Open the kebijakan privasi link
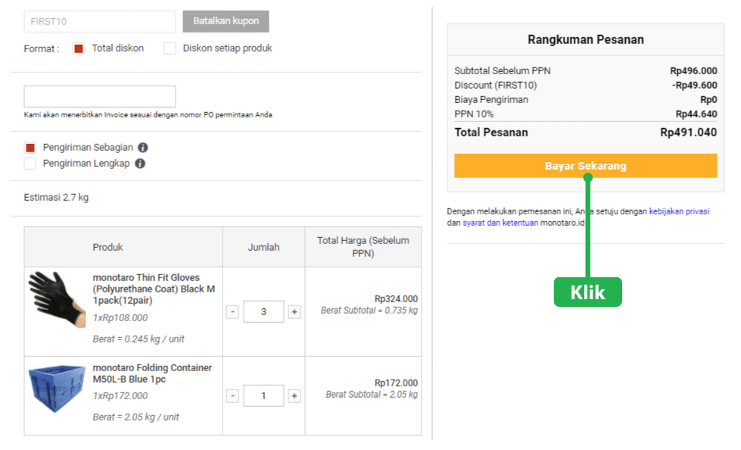741x450 pixels. [679, 211]
